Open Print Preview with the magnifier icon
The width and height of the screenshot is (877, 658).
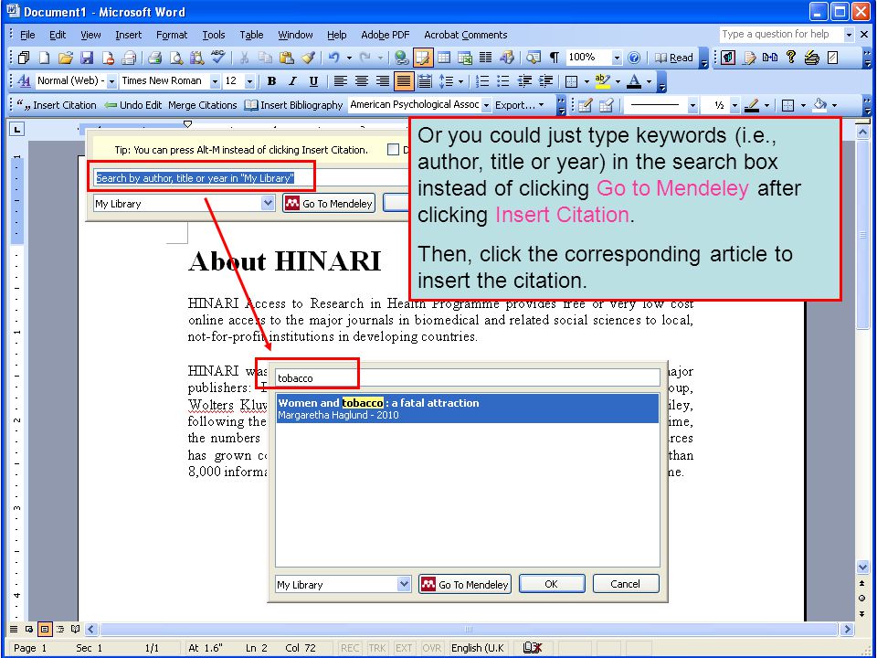176,58
